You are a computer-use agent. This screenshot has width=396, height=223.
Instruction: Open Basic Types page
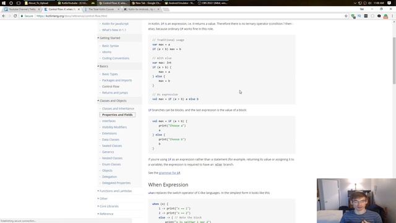[110, 74]
